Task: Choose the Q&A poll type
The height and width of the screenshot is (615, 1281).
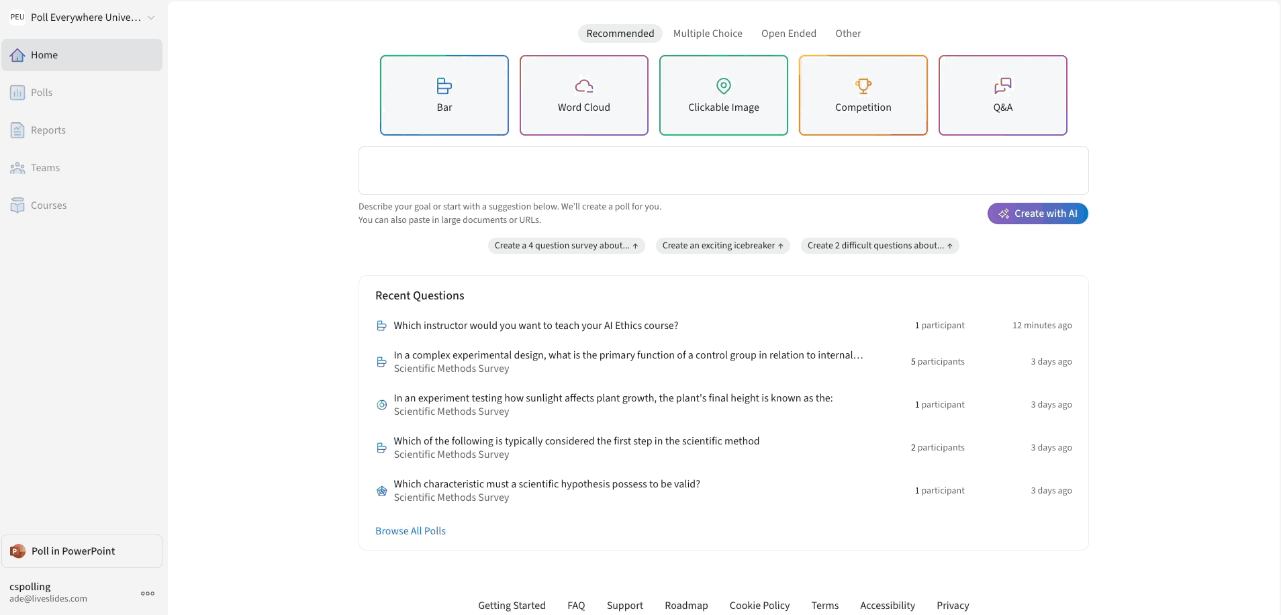Action: coord(1003,95)
